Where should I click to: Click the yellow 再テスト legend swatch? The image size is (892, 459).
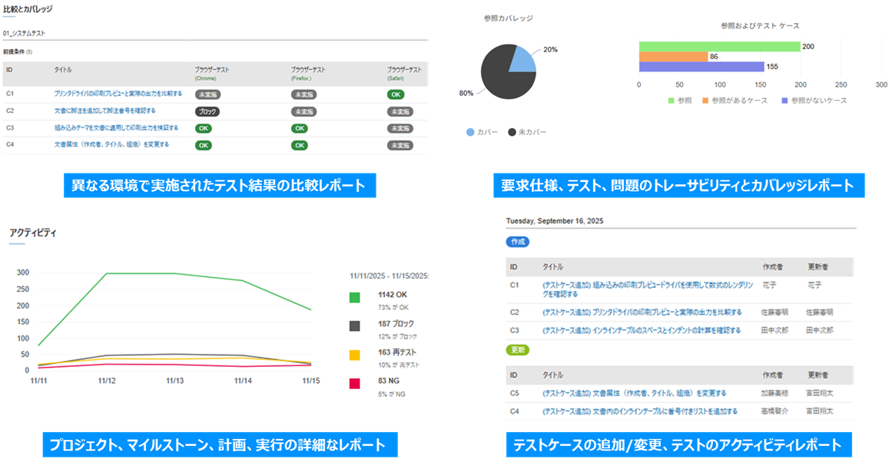point(354,355)
